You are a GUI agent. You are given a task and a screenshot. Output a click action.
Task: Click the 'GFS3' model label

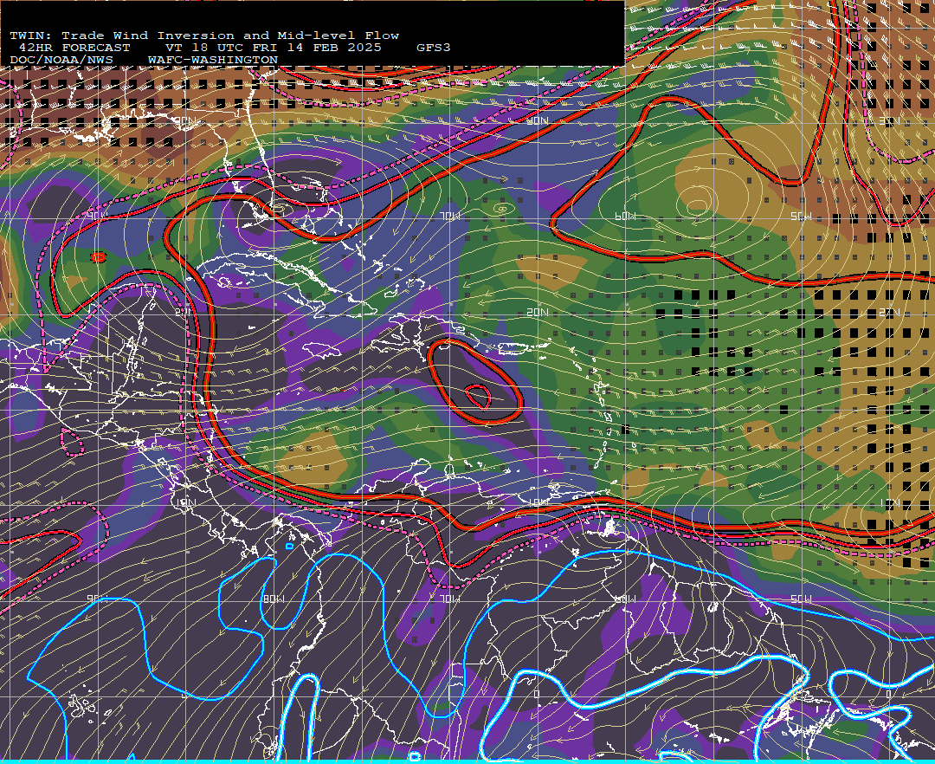pos(434,48)
